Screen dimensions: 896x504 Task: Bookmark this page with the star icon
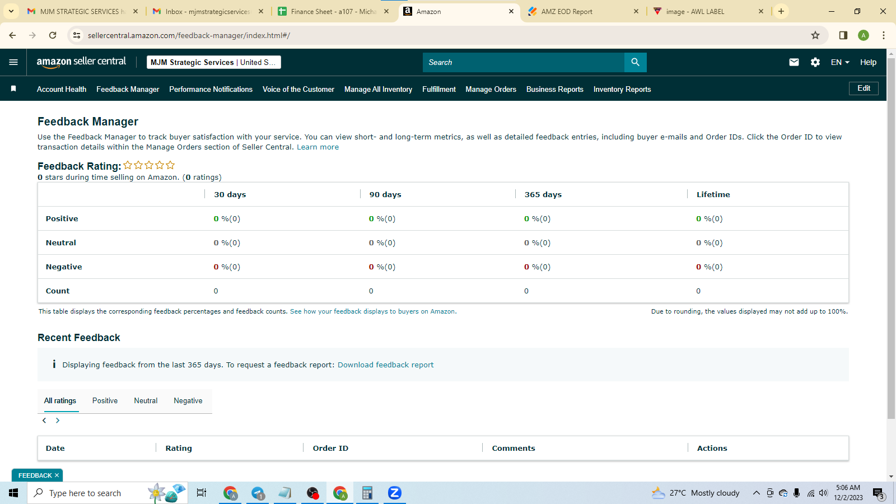815,35
